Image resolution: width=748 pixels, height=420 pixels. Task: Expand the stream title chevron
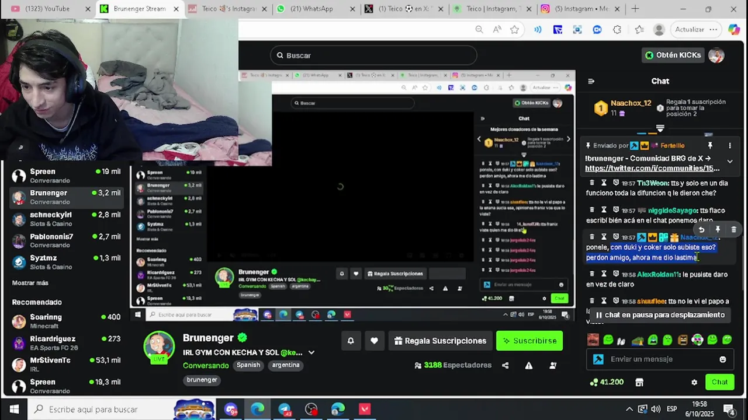coord(311,352)
